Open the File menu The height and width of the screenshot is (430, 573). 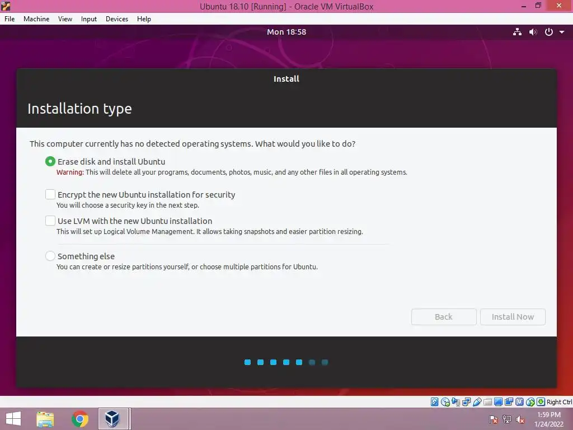tap(10, 19)
